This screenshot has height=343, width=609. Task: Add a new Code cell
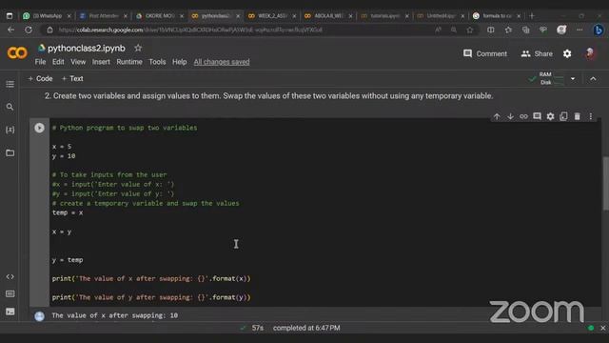click(x=40, y=78)
